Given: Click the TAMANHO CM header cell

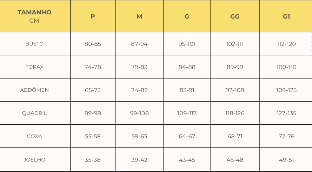Looking at the screenshot, I should [x=34, y=16].
